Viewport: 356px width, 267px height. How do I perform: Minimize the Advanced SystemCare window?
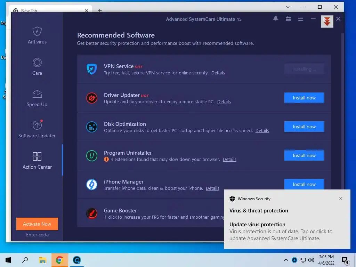pos(313,19)
